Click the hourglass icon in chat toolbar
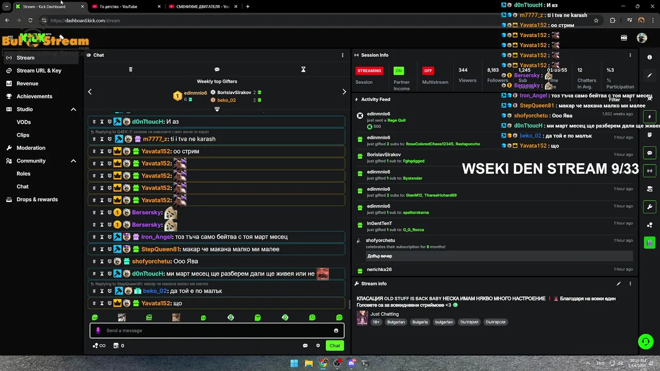 pos(303,70)
